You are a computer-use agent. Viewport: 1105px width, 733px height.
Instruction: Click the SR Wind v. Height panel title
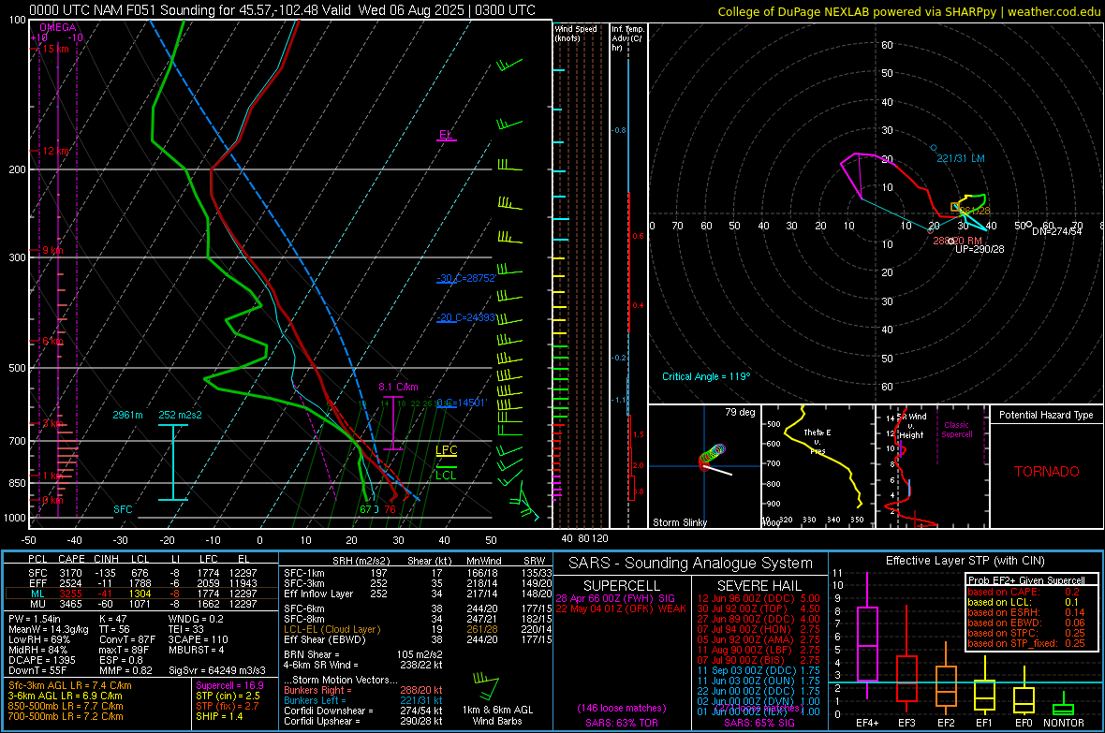pyautogui.click(x=911, y=426)
